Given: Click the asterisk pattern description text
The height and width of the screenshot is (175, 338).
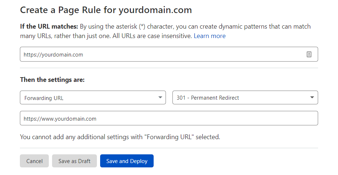Looking at the screenshot, I should (x=195, y=26).
